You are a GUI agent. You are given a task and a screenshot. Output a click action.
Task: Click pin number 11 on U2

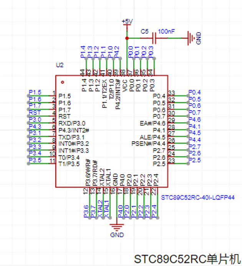click(x=52, y=161)
